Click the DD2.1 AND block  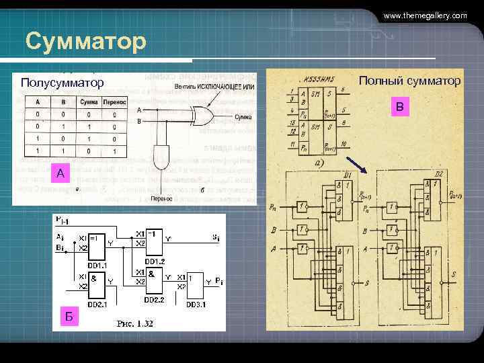pyautogui.click(x=97, y=286)
